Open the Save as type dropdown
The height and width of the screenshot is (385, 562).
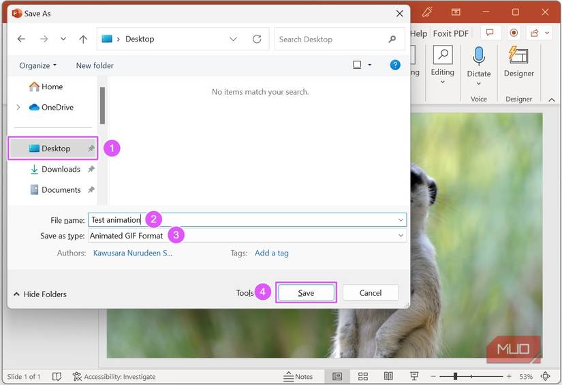(x=247, y=236)
